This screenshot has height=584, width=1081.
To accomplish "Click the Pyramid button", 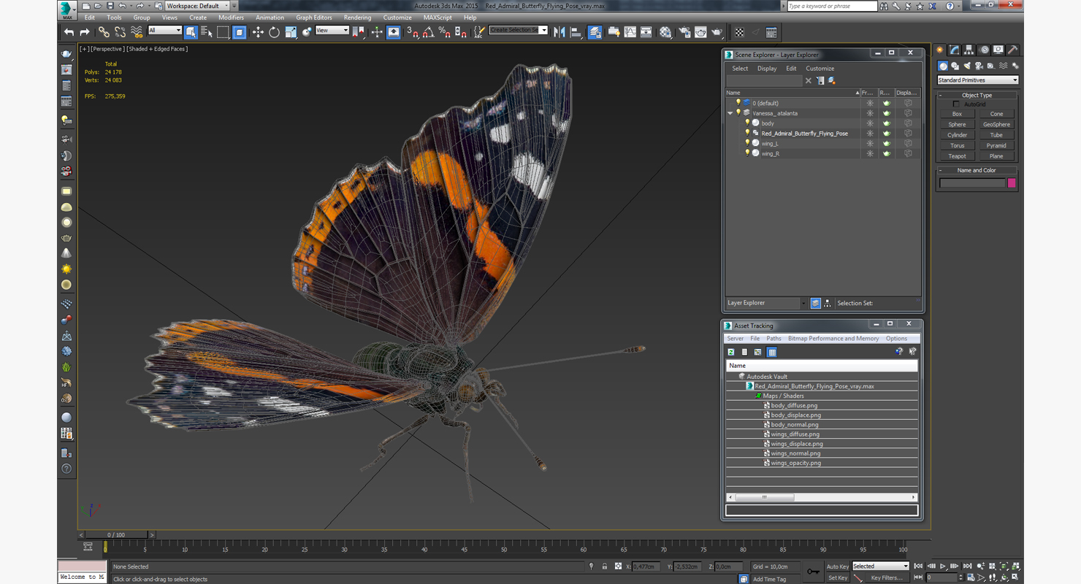I will (x=996, y=145).
